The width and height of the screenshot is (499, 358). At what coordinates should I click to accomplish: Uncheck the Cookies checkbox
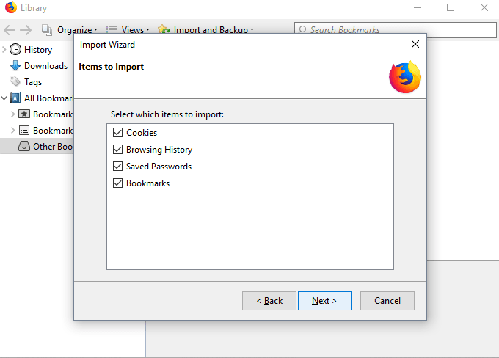pyautogui.click(x=117, y=133)
